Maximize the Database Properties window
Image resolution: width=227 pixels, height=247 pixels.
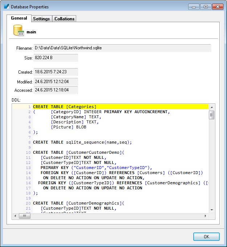(x=206, y=7)
